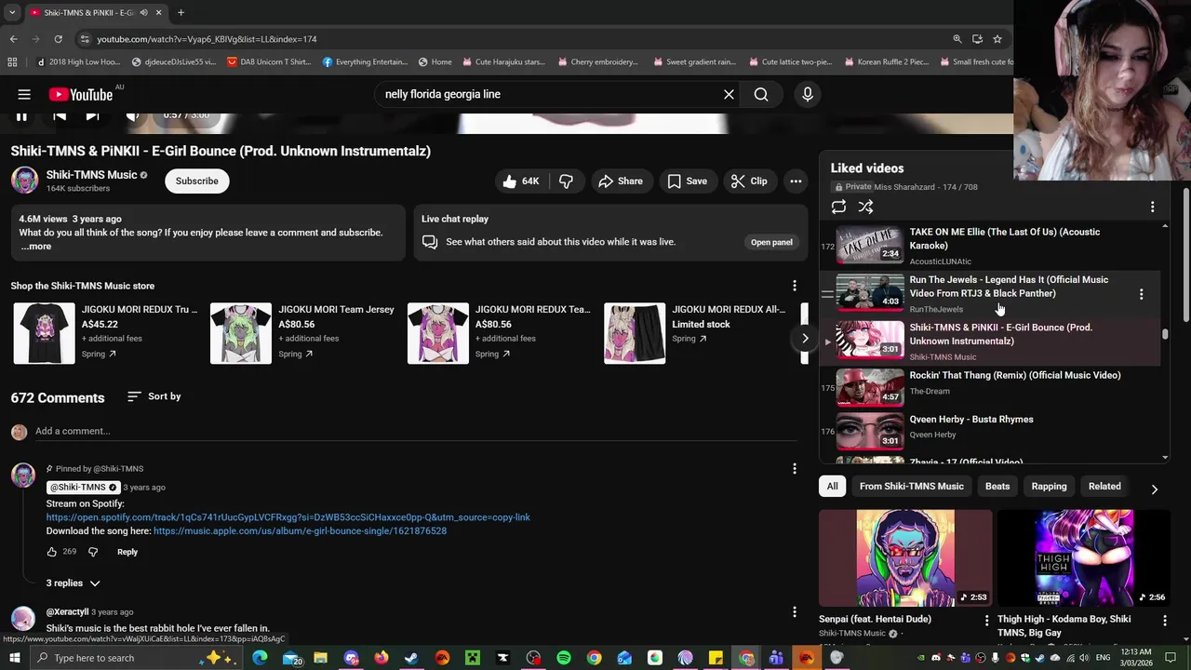Save the video to a playlist
The height and width of the screenshot is (670, 1191).
pos(688,181)
